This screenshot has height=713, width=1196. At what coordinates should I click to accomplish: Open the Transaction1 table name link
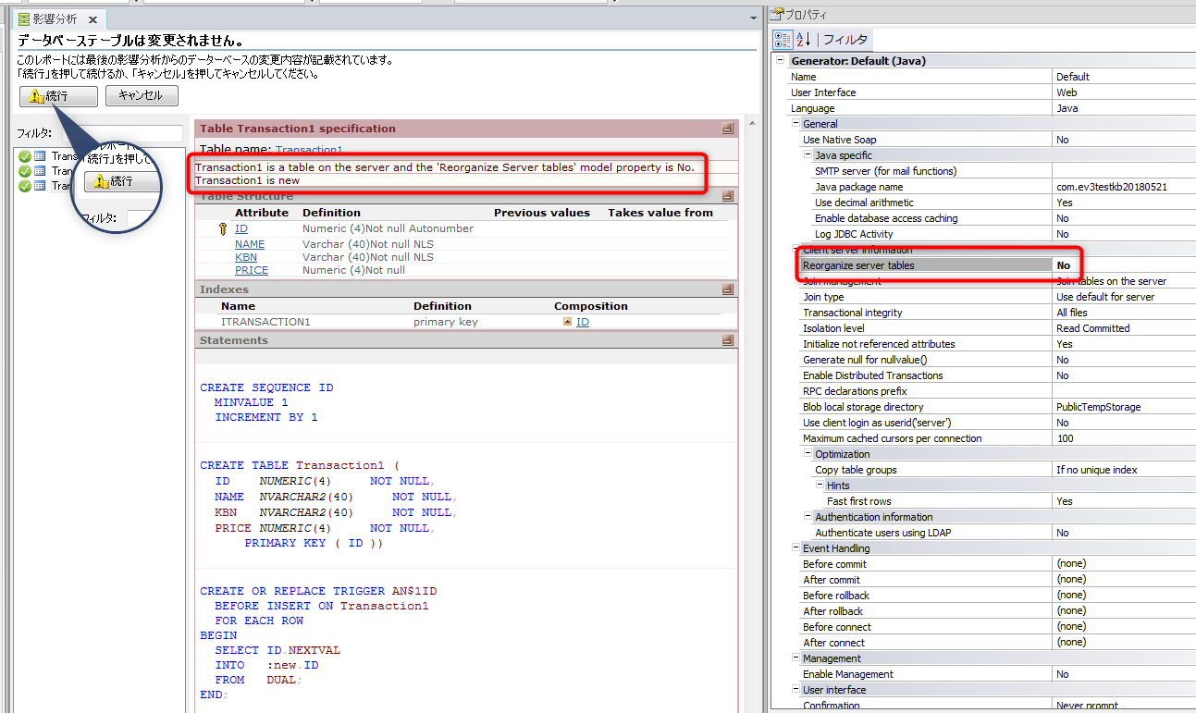pyautogui.click(x=309, y=149)
